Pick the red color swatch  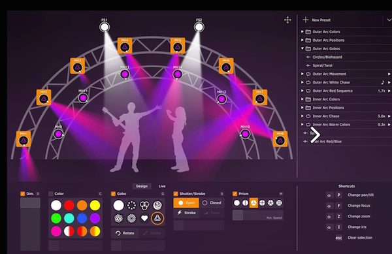[x=69, y=205]
